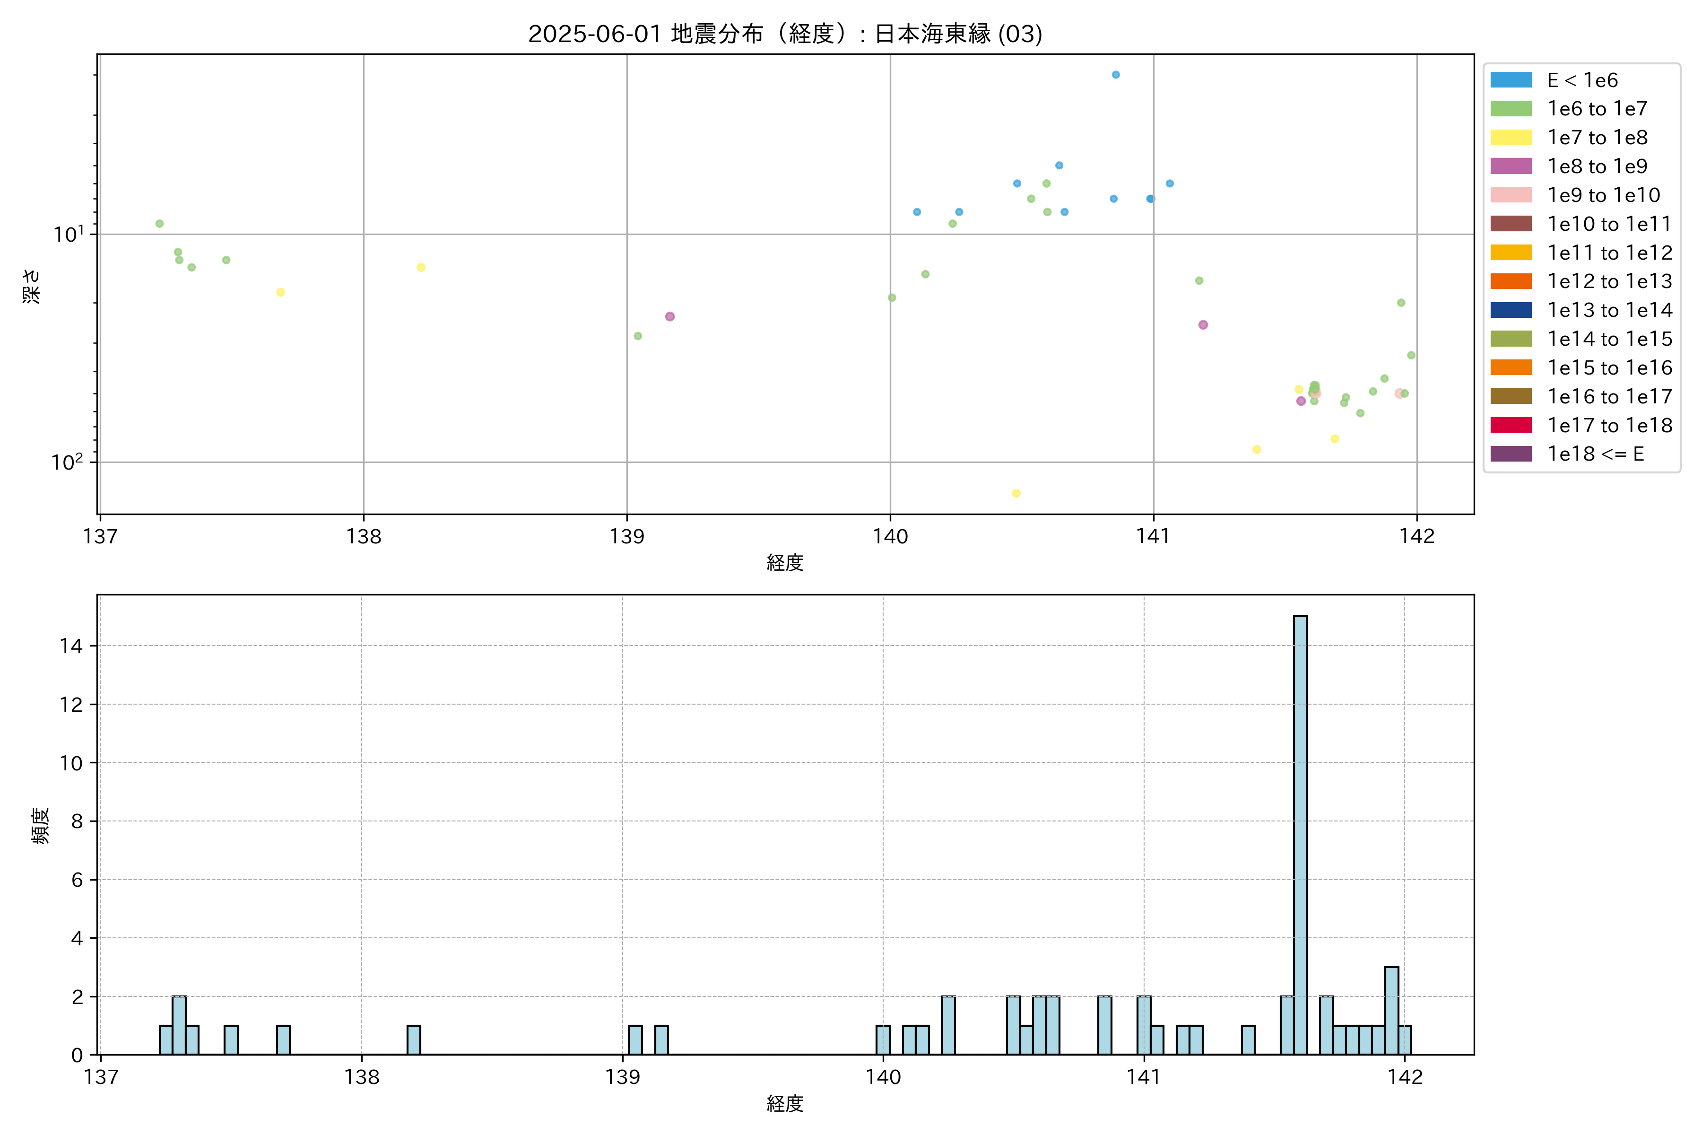The width and height of the screenshot is (1702, 1135).
Task: Click the lowest yellow scatter point near 140.5
Action: pyautogui.click(x=1016, y=493)
